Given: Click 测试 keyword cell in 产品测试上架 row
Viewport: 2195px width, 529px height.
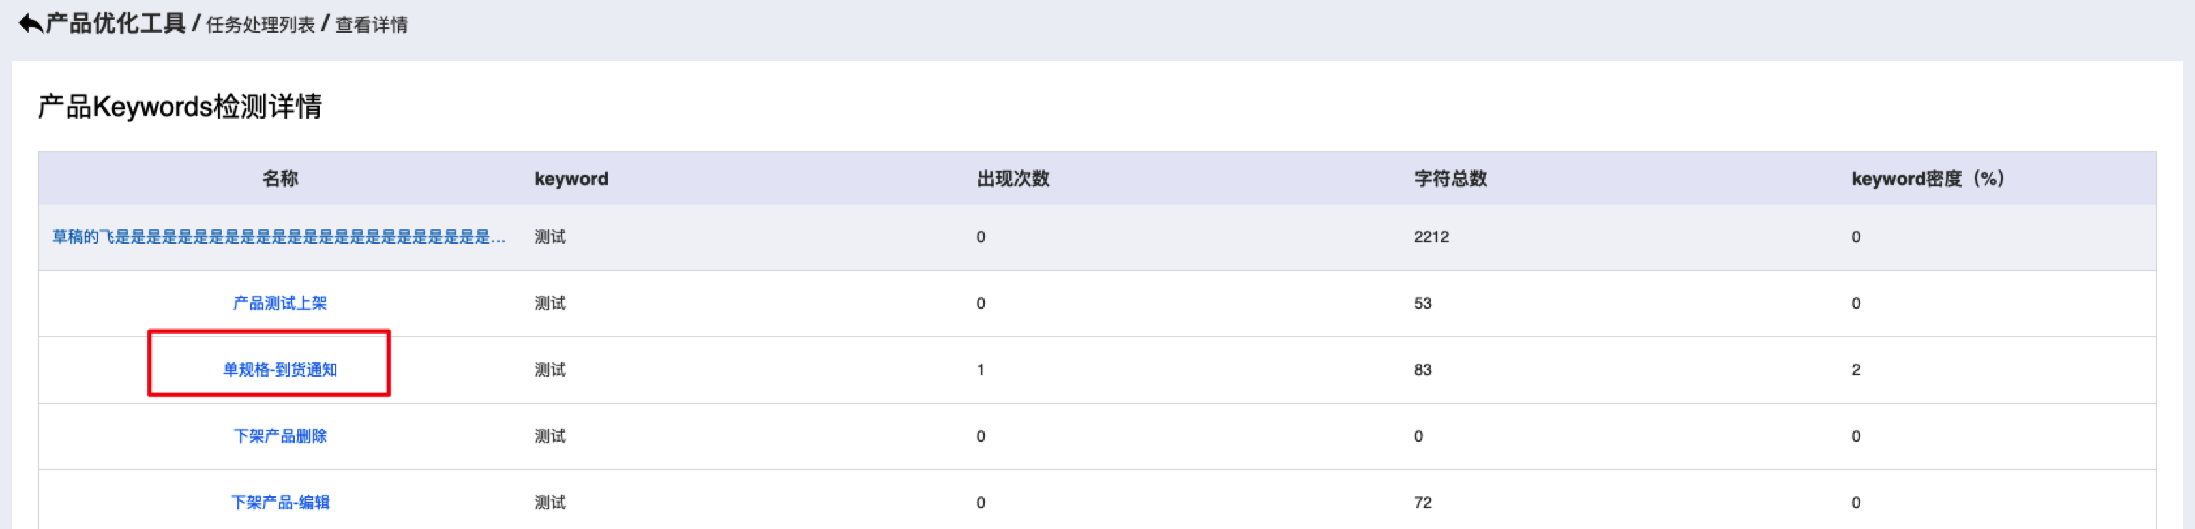Looking at the screenshot, I should [550, 303].
